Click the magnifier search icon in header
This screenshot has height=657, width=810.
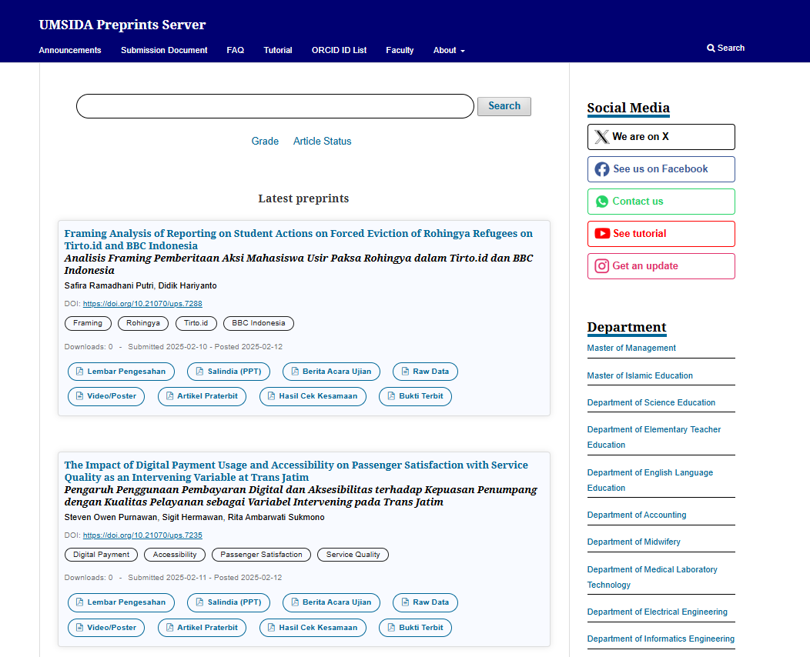(711, 48)
